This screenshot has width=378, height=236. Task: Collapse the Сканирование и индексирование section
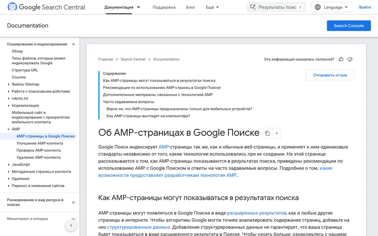[74, 44]
